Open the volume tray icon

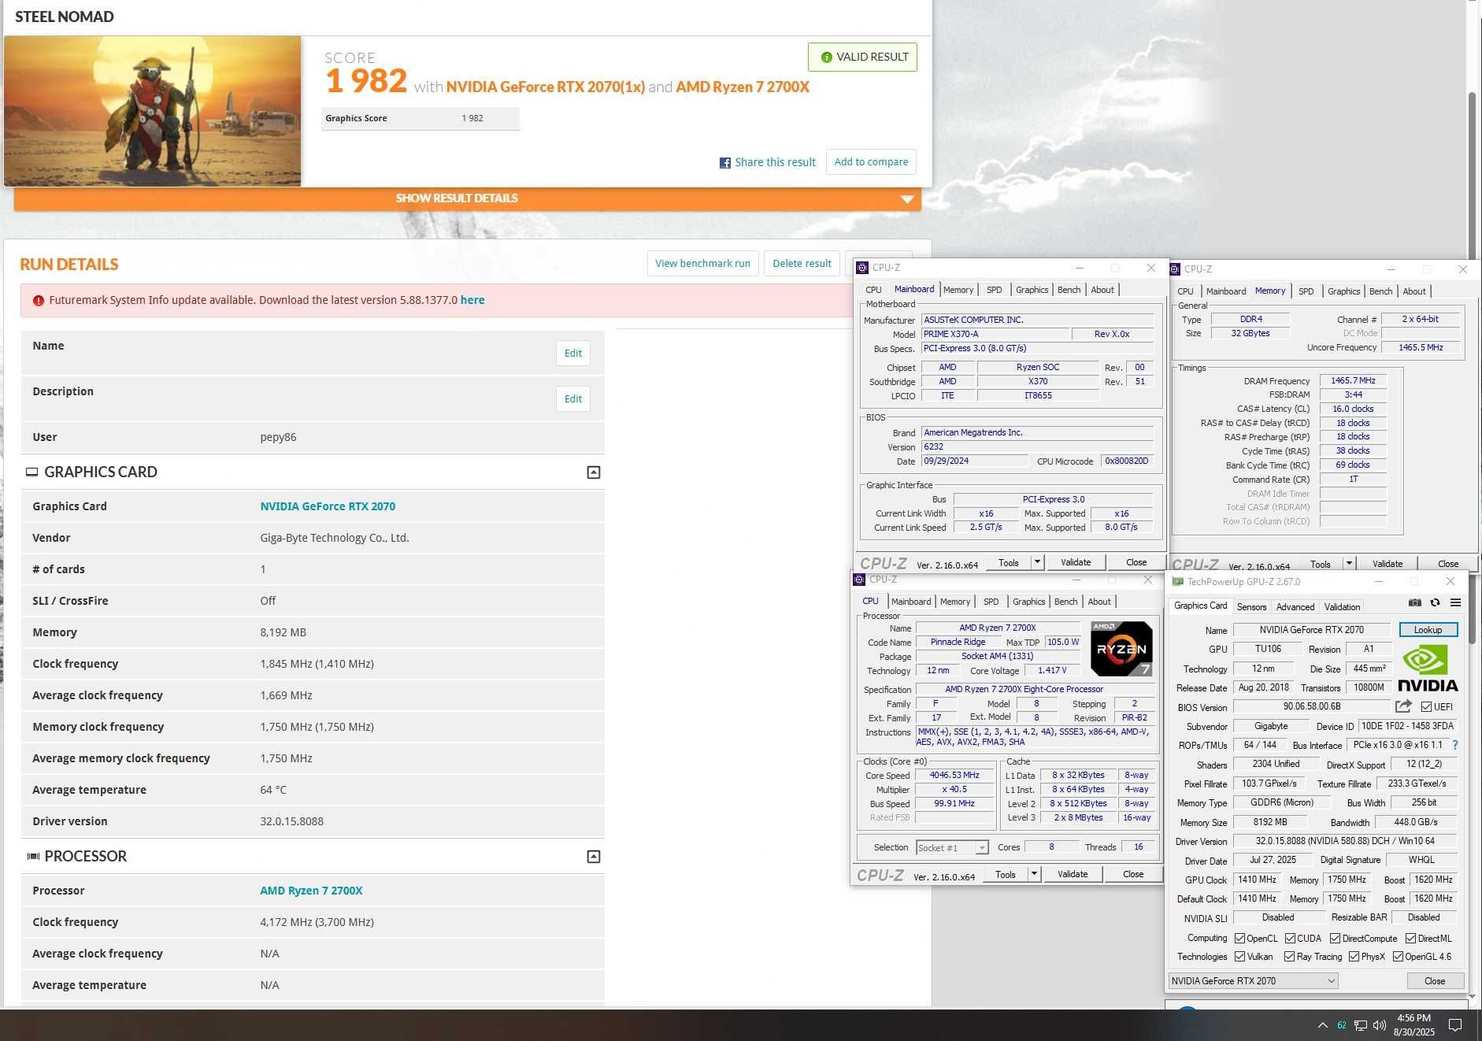click(1380, 1025)
